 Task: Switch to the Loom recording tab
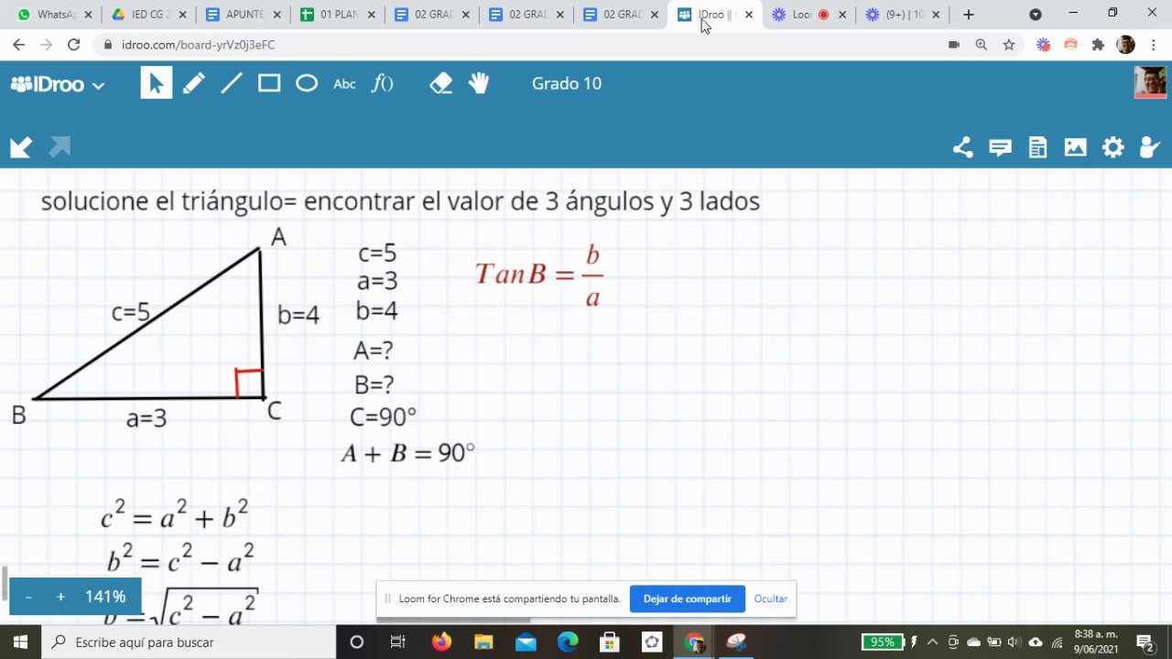[x=808, y=15]
